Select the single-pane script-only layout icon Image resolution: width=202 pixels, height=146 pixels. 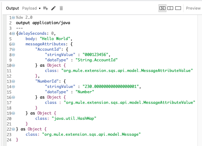click(178, 8)
